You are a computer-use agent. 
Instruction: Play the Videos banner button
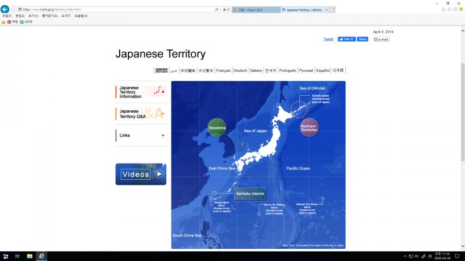141,174
